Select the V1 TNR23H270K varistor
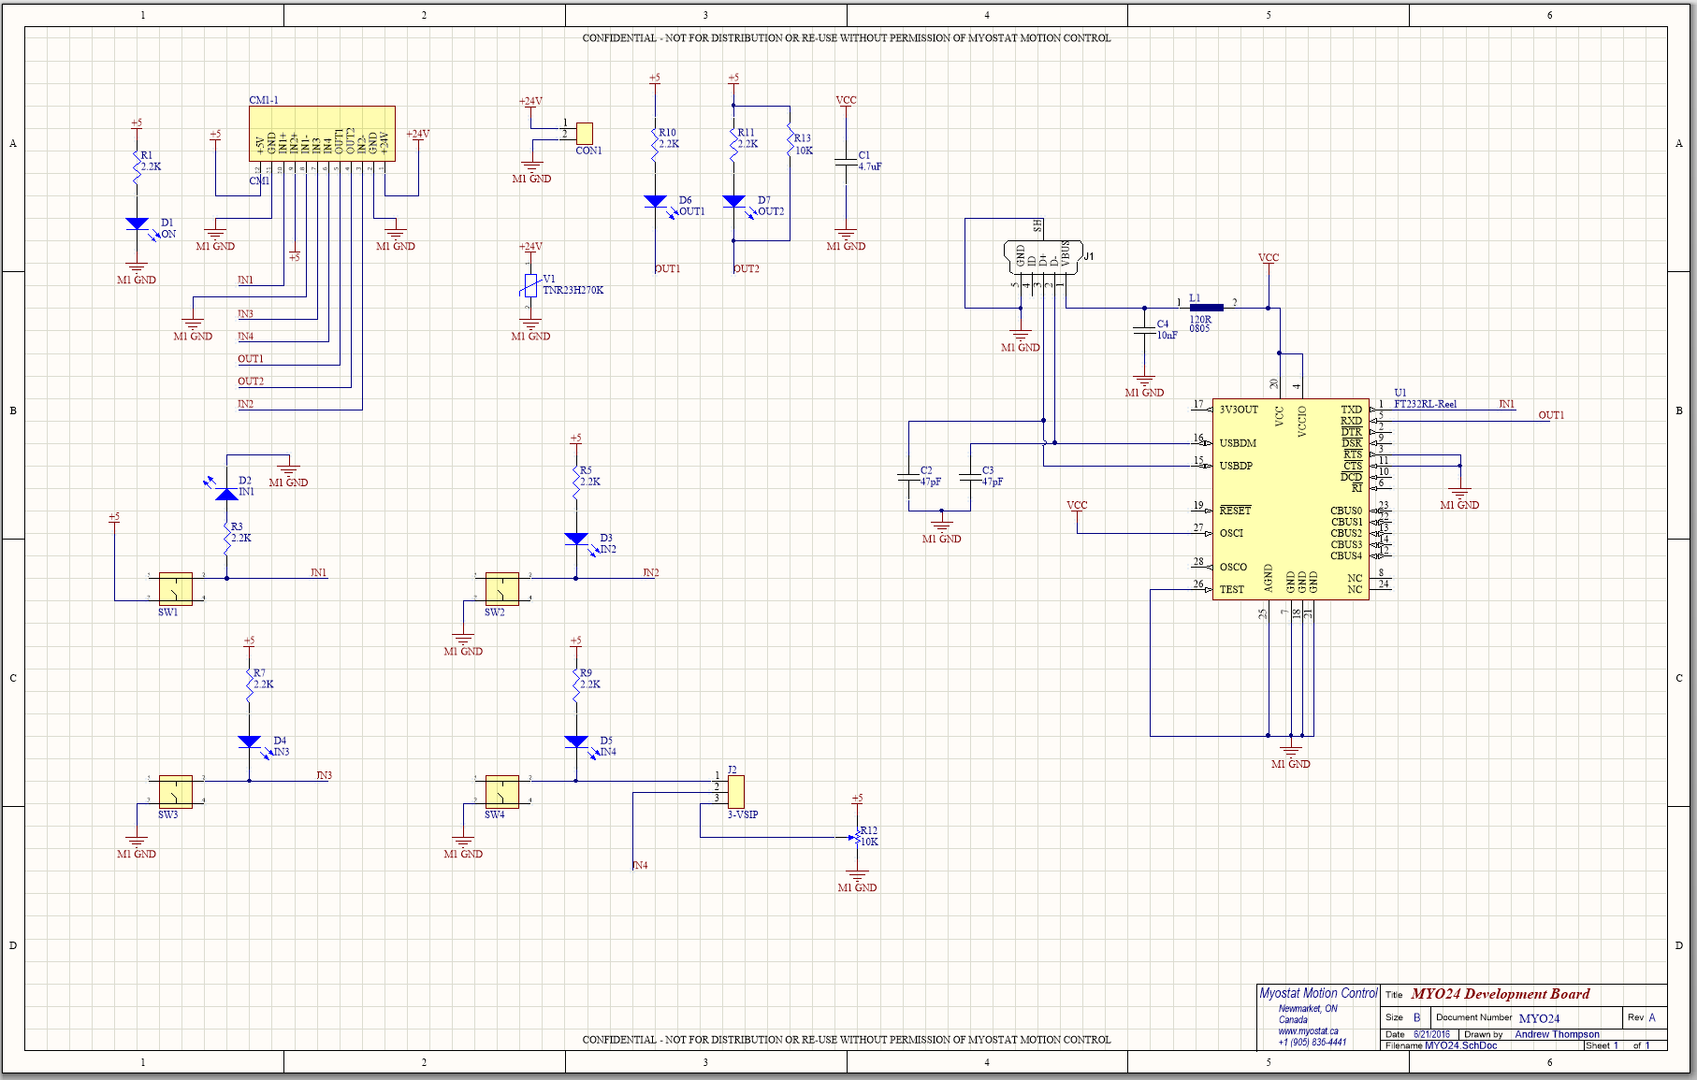 tap(530, 286)
